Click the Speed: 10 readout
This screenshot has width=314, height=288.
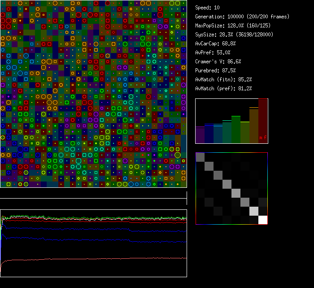pyautogui.click(x=207, y=8)
